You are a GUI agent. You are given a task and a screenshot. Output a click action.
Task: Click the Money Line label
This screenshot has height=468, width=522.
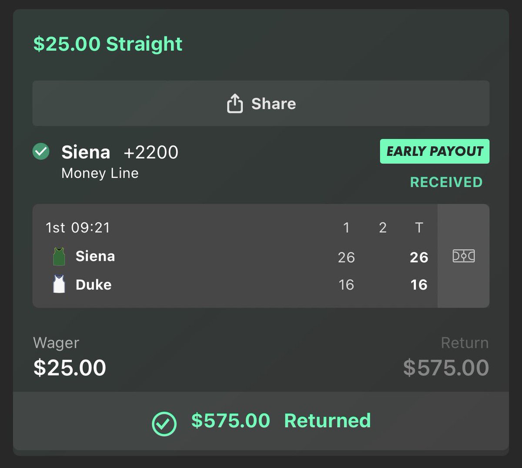click(x=100, y=173)
